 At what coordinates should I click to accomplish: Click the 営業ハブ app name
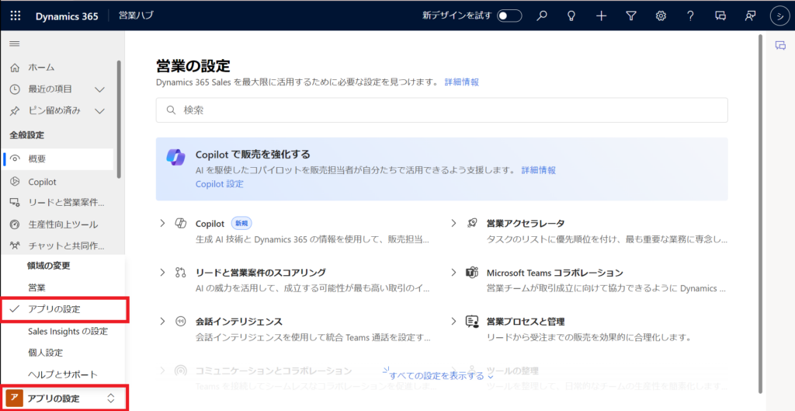(136, 16)
